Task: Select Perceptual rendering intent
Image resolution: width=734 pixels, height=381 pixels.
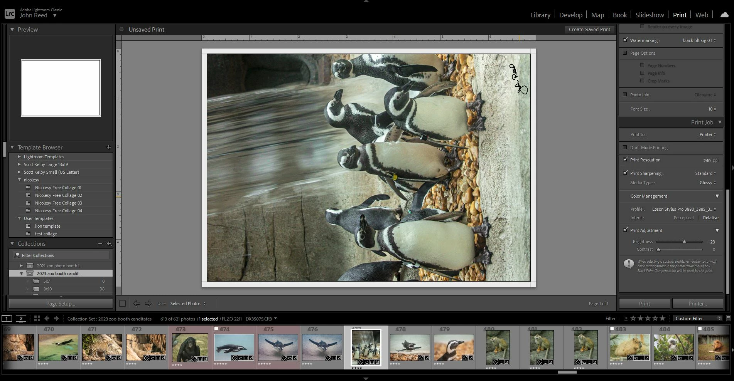Action: point(683,218)
